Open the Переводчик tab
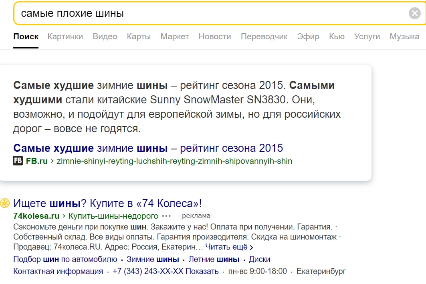The width and height of the screenshot is (426, 284). click(x=264, y=36)
